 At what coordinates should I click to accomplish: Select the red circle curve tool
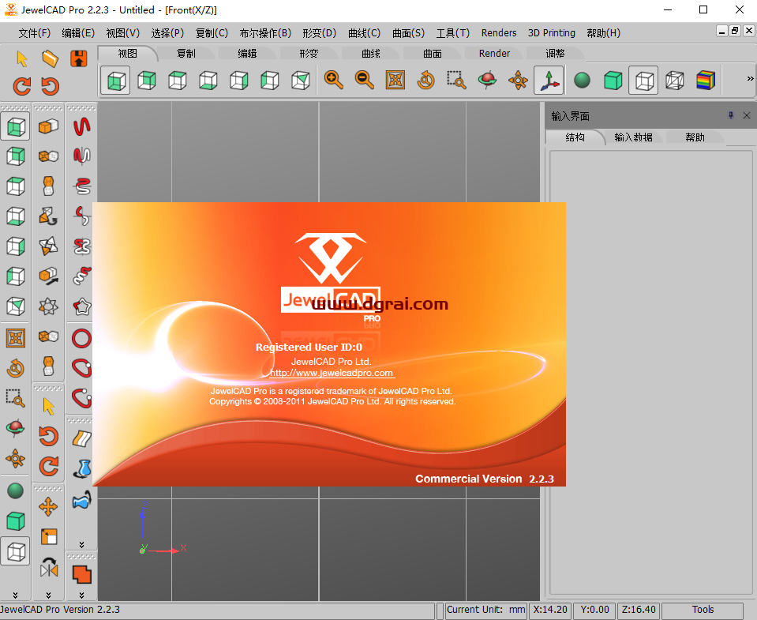tap(81, 339)
